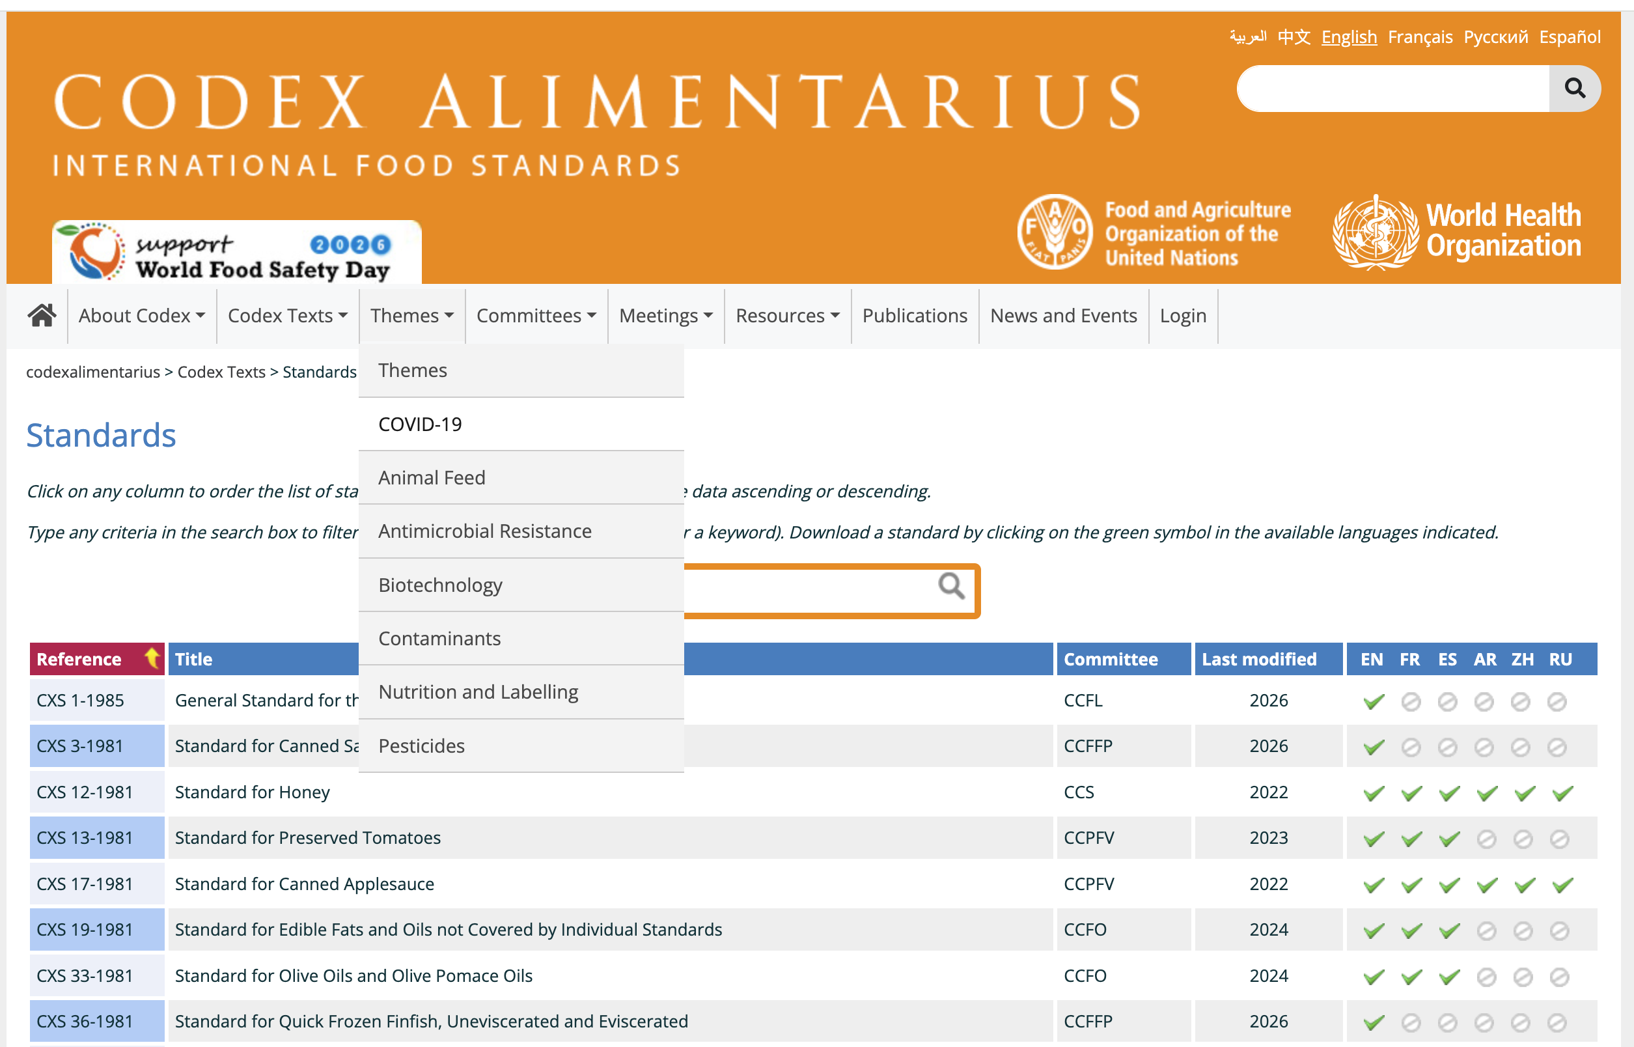Expand the About Codex dropdown
The image size is (1634, 1047).
pos(141,315)
